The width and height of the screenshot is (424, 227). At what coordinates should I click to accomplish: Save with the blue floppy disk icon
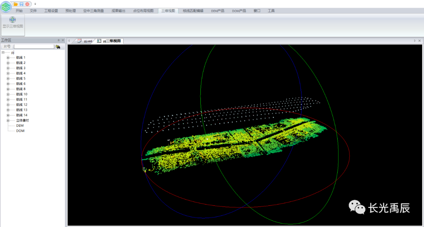tap(21, 4)
